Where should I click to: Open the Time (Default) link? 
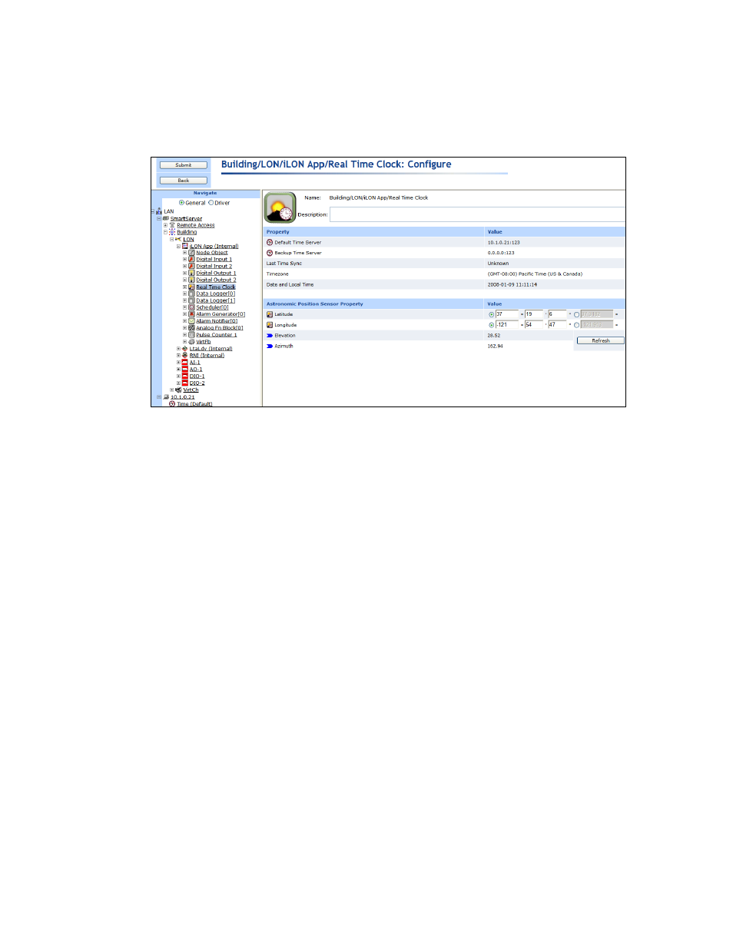click(x=194, y=403)
